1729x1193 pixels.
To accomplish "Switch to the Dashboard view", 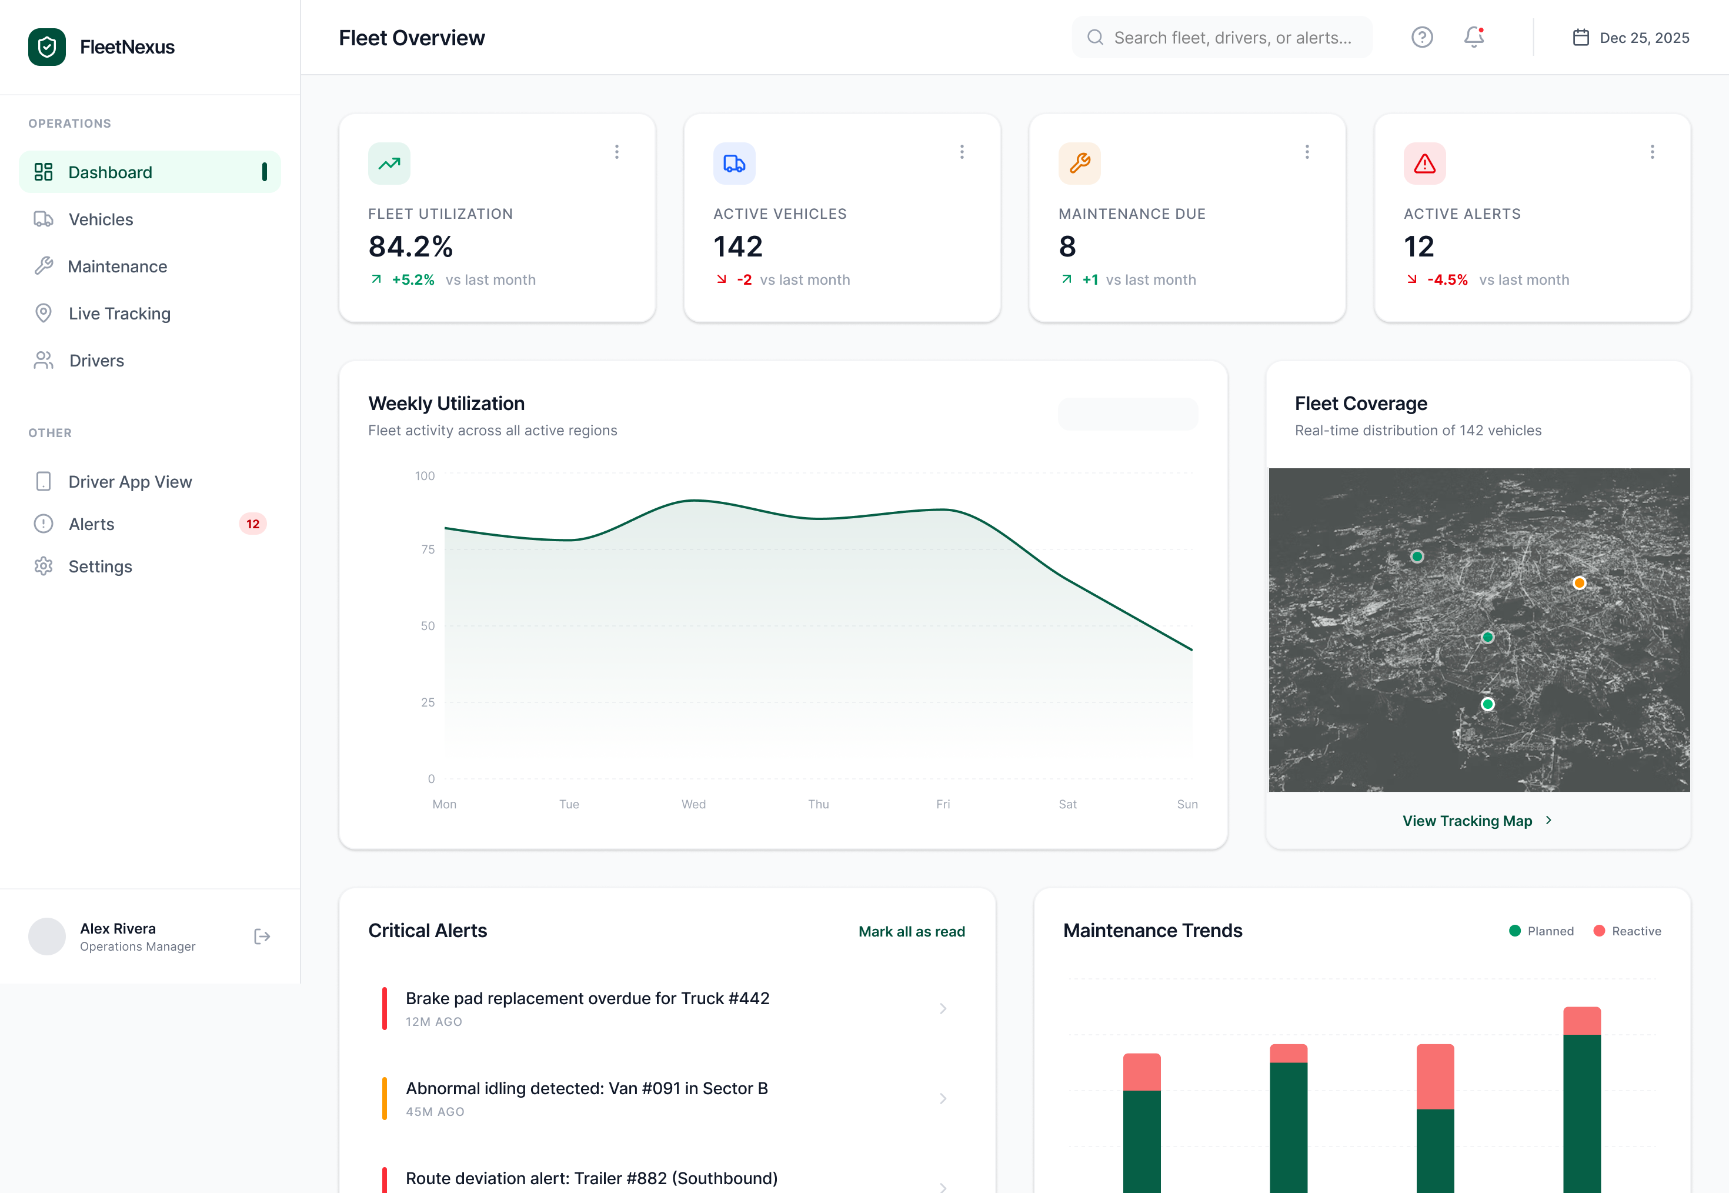I will tap(110, 171).
